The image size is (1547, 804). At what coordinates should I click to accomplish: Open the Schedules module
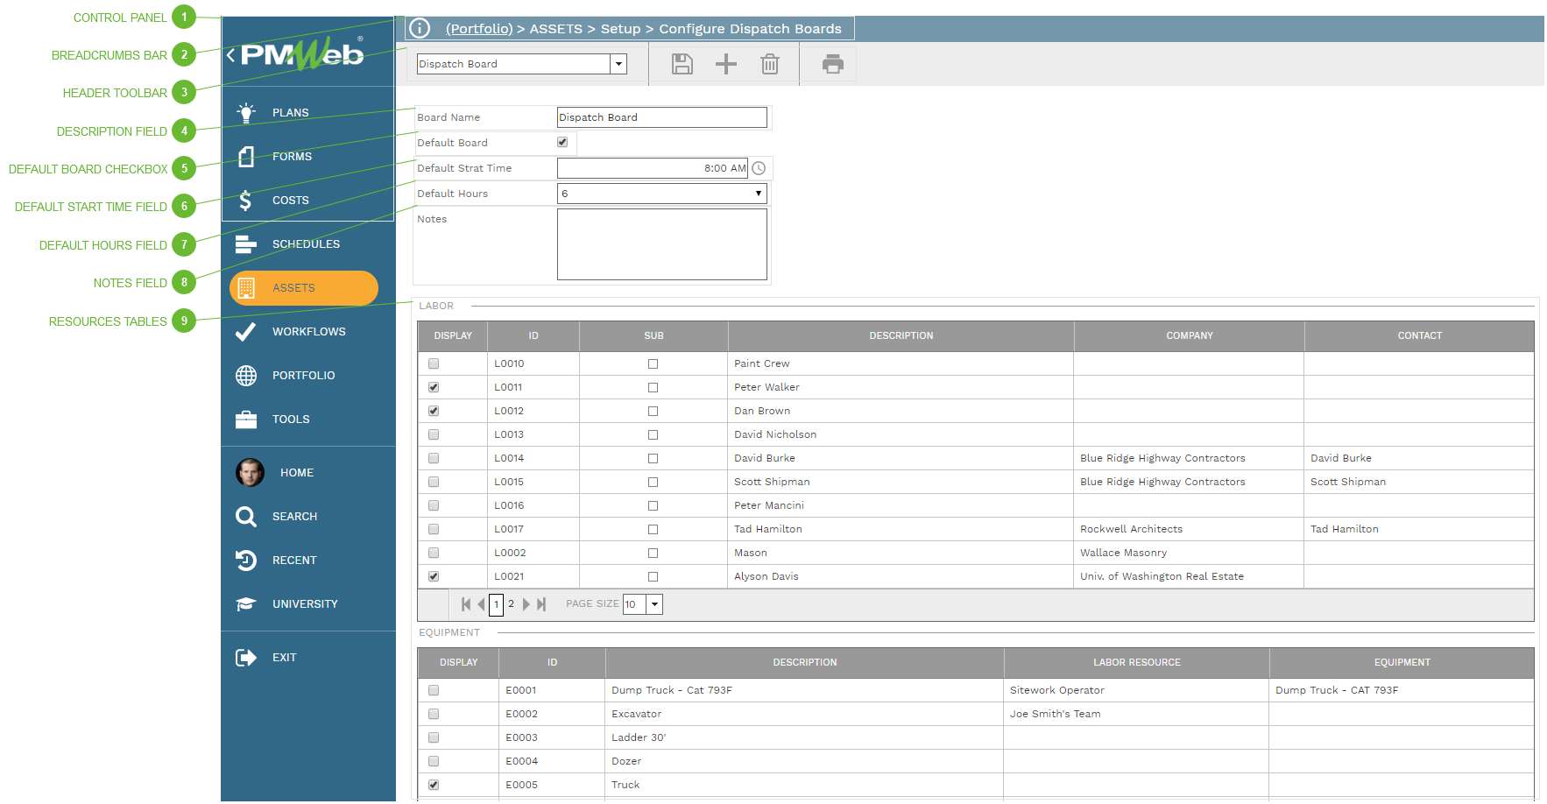pyautogui.click(x=306, y=243)
